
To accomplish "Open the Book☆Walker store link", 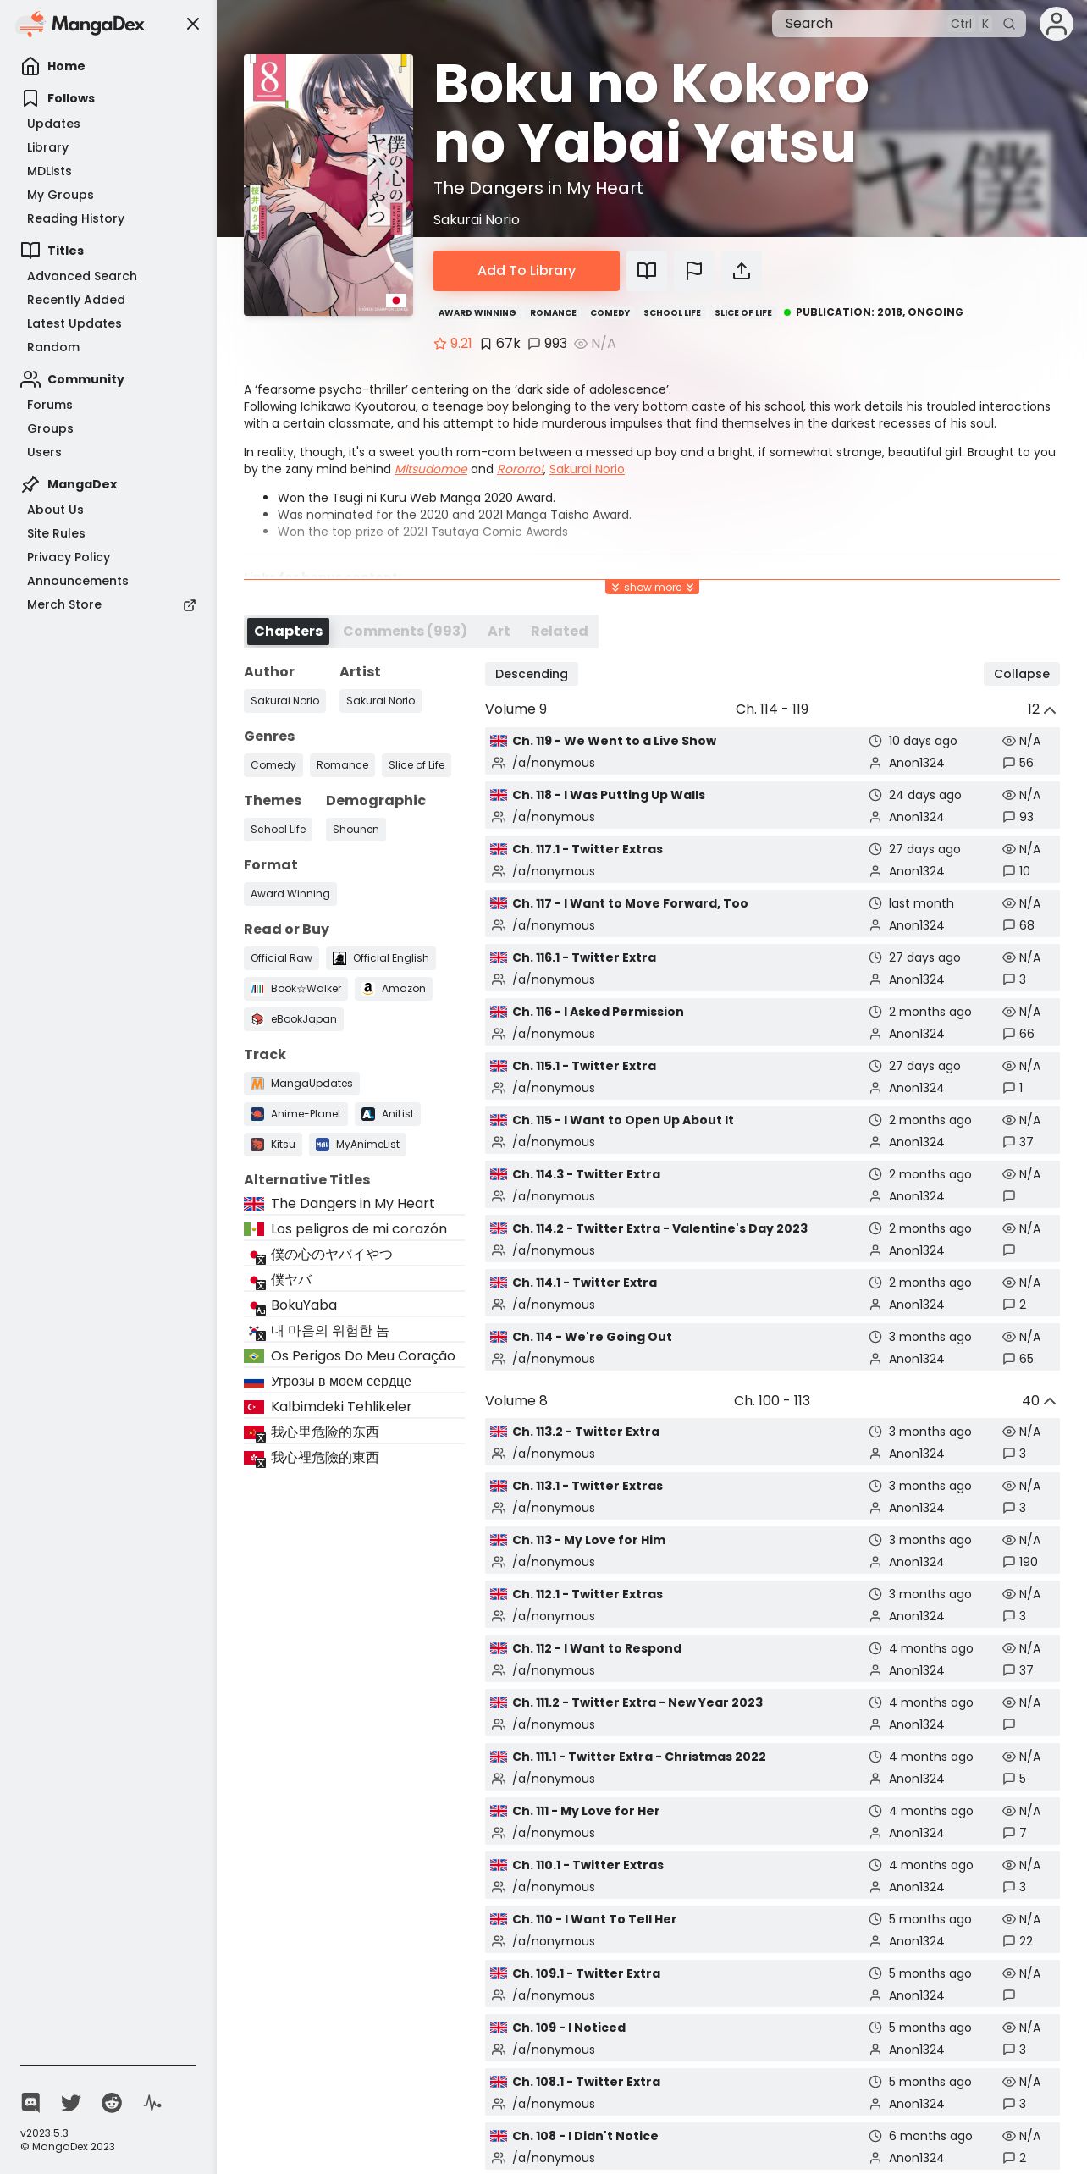I will click(x=295, y=989).
